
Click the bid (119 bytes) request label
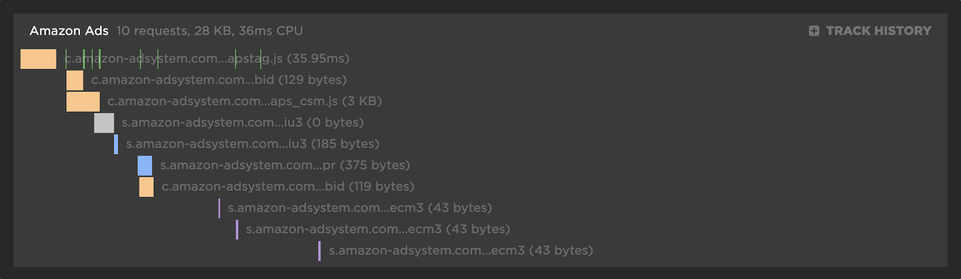(288, 186)
